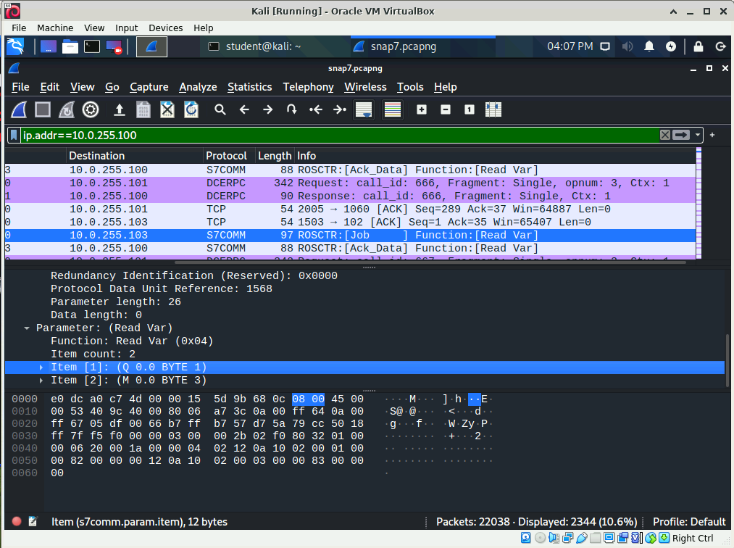Lock screen with padlock icon
Image resolution: width=734 pixels, height=548 pixels.
click(698, 46)
